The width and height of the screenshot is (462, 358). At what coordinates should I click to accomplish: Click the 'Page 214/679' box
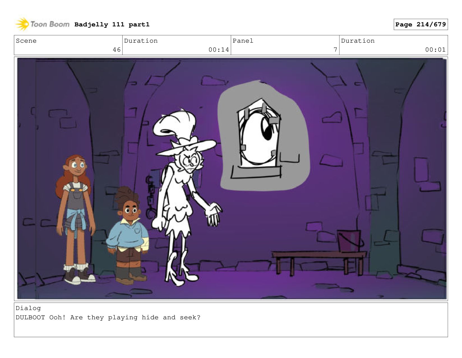tap(421, 24)
